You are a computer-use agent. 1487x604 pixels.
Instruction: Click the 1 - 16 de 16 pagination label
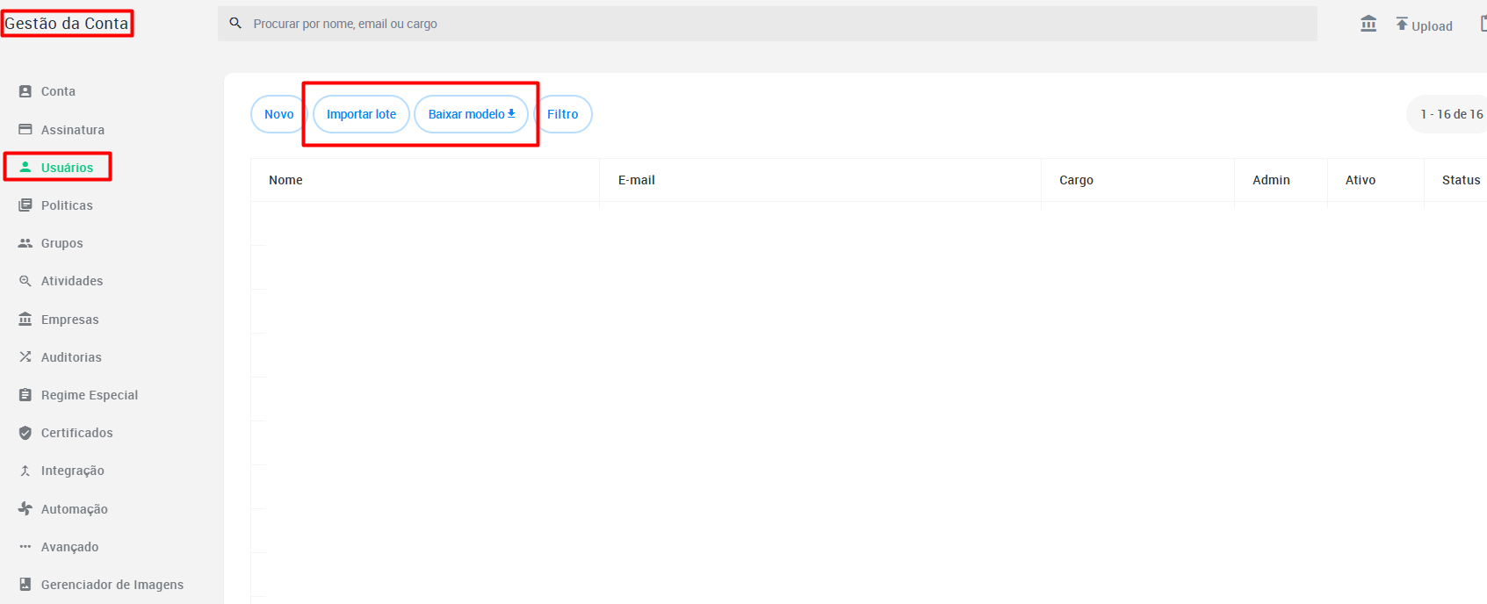pos(1451,114)
